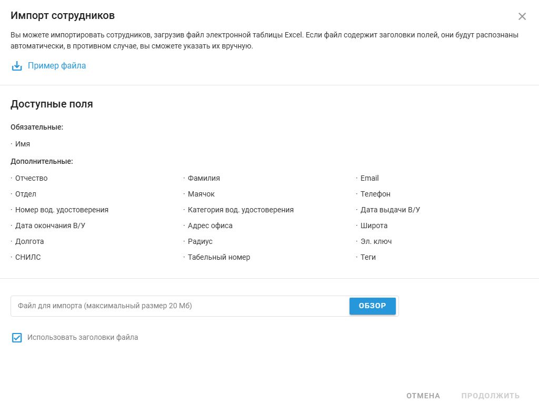Click the "Адрес офиса" field item
The image size is (539, 412).
tap(210, 225)
